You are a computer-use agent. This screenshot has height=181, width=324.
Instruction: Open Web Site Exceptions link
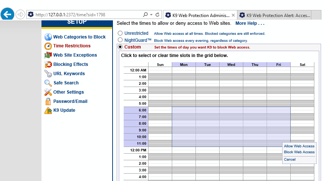click(75, 55)
